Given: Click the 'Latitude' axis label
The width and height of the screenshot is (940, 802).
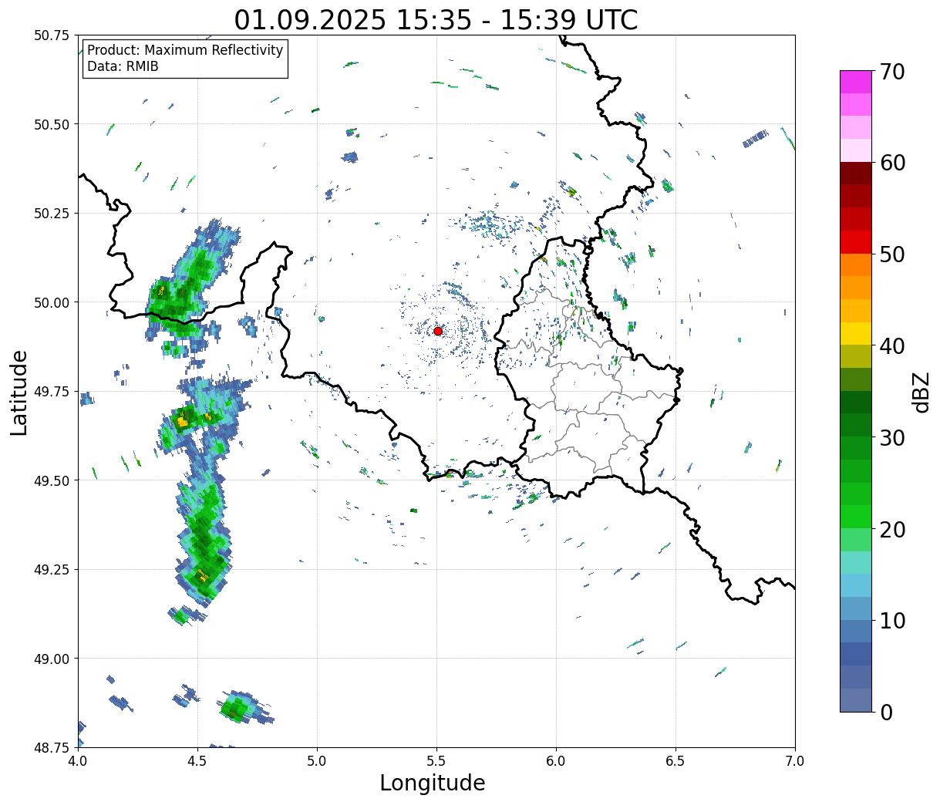Looking at the screenshot, I should (19, 393).
